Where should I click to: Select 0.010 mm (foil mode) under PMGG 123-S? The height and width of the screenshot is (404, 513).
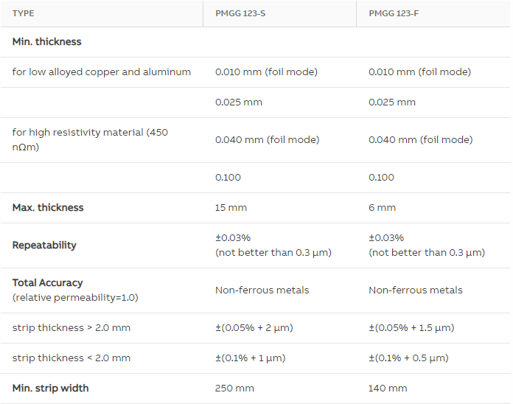pyautogui.click(x=266, y=72)
